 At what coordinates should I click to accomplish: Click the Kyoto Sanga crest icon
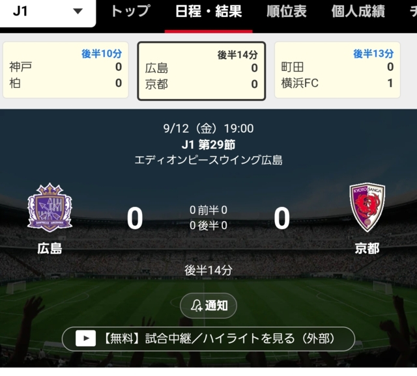[367, 208]
